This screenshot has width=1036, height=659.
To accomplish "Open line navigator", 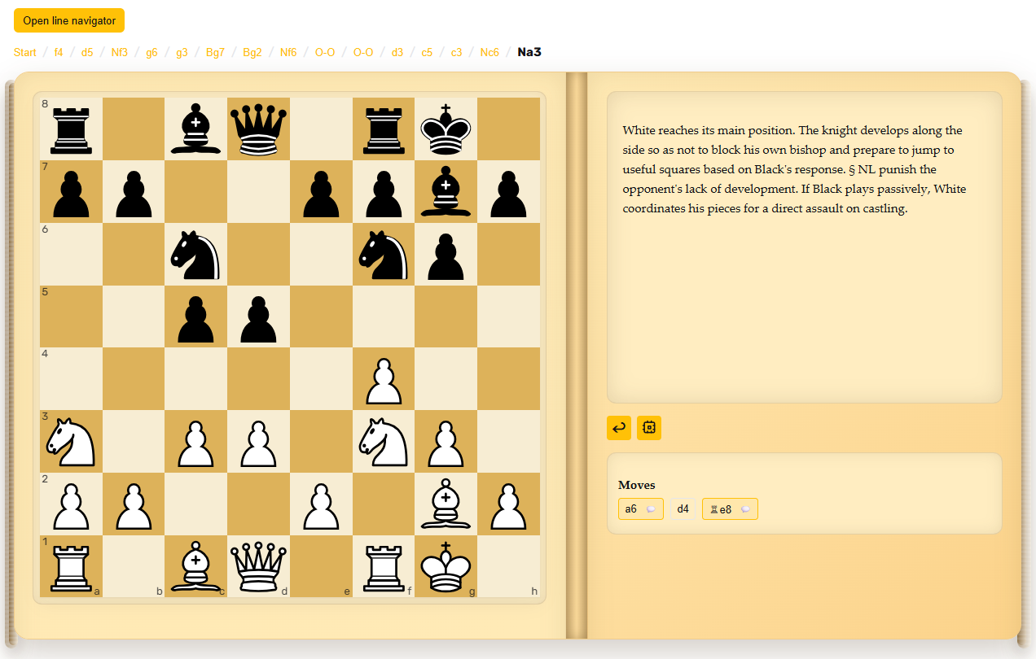I will [x=69, y=20].
